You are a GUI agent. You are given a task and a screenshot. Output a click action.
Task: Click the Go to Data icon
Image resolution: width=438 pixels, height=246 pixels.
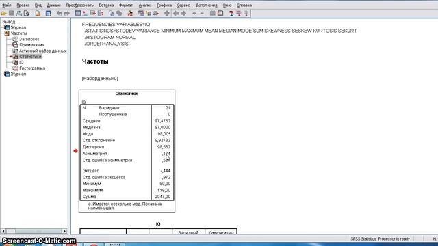click(78, 13)
